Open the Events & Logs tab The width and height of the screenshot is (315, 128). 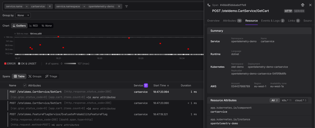click(x=273, y=21)
